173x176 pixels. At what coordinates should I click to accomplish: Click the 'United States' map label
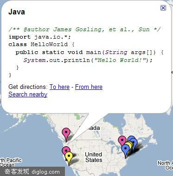click(x=94, y=157)
